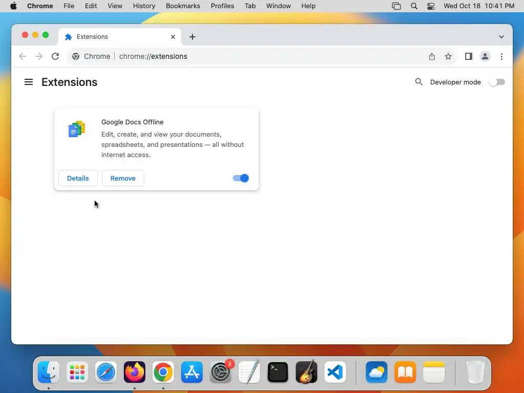
Task: Open the Books app from the Dock
Action: pyautogui.click(x=405, y=372)
